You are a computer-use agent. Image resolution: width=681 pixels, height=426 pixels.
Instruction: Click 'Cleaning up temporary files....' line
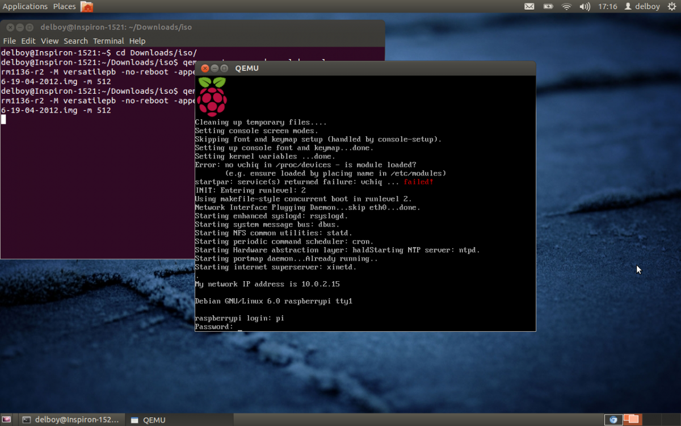coord(261,122)
